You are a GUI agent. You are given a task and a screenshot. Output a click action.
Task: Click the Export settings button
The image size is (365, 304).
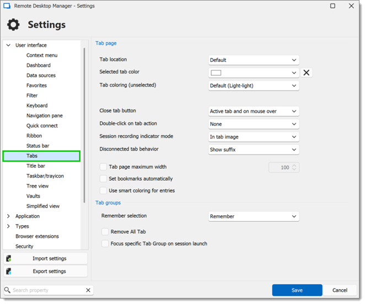tap(46, 271)
